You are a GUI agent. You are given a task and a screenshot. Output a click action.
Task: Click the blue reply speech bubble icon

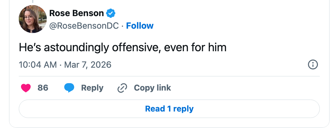pos(69,88)
